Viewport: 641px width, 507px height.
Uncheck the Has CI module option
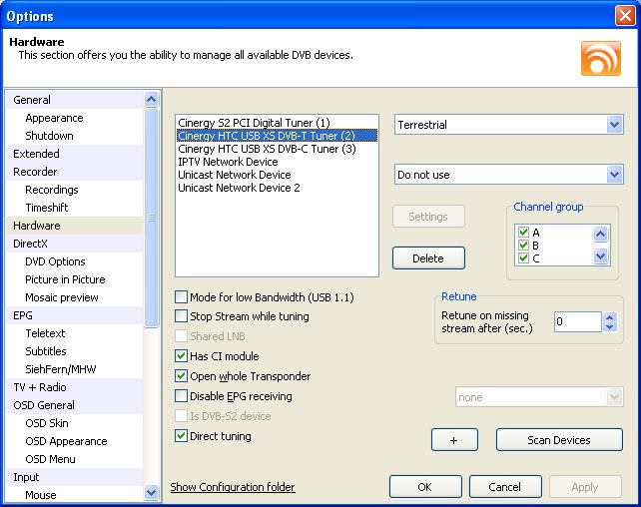182,356
